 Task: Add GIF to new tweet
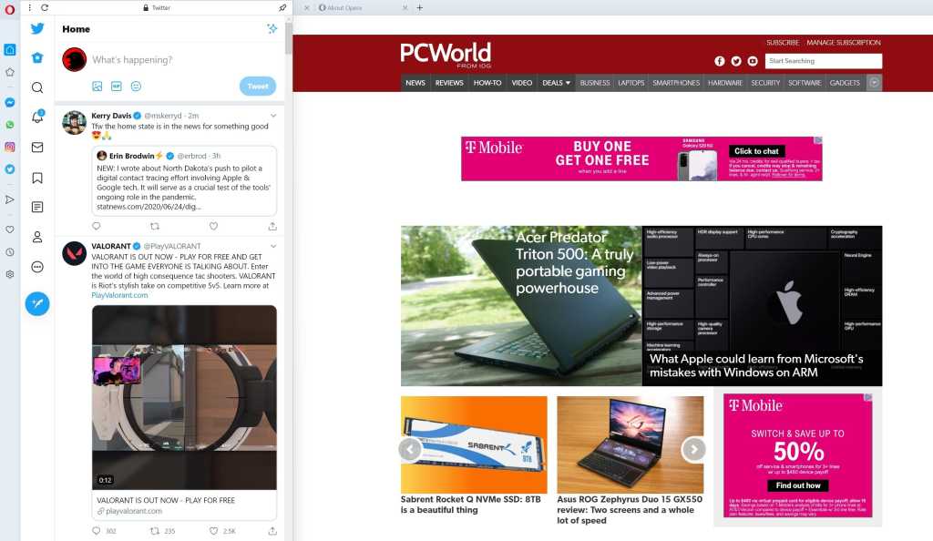click(117, 87)
